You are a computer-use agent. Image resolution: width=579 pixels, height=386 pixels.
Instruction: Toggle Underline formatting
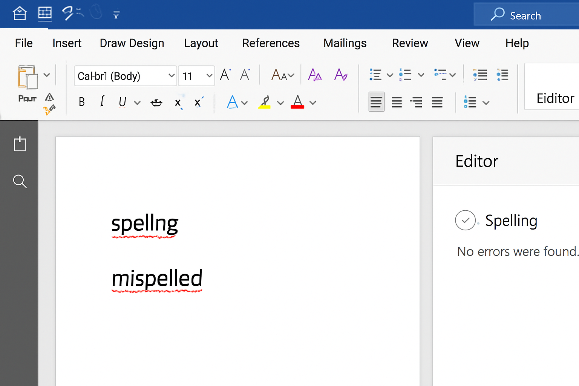tap(122, 102)
